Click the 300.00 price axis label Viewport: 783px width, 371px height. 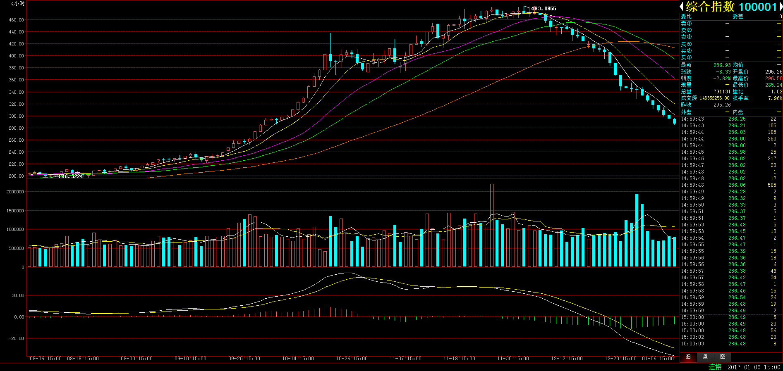click(16, 116)
